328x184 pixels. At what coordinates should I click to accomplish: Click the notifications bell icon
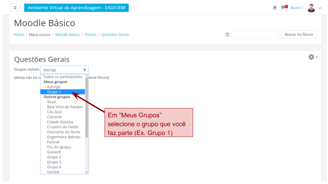pos(274,8)
